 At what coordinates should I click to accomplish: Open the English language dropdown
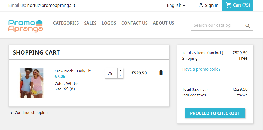176,5
